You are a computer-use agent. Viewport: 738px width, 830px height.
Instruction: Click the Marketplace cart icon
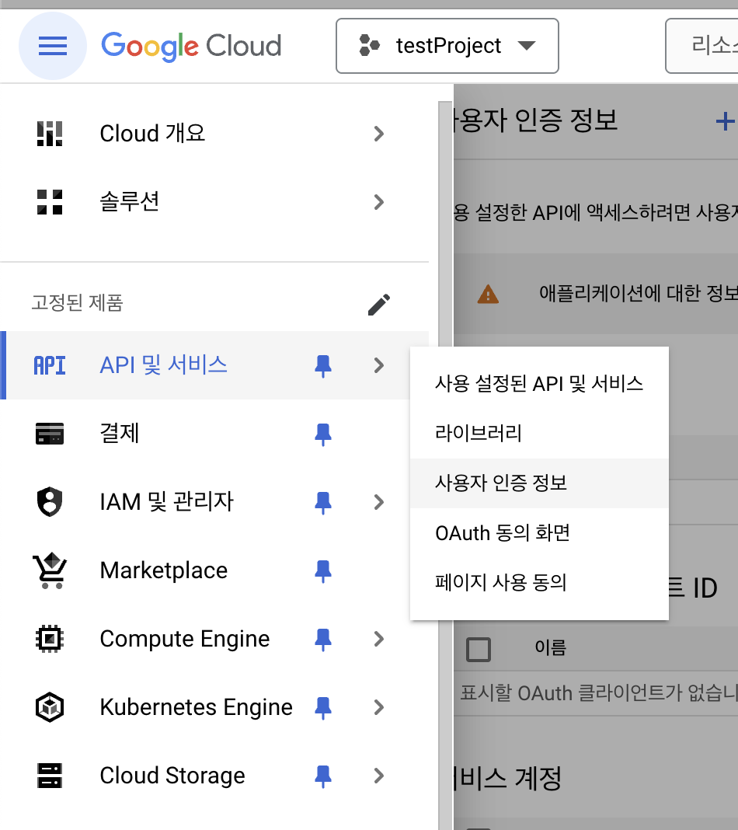(50, 570)
